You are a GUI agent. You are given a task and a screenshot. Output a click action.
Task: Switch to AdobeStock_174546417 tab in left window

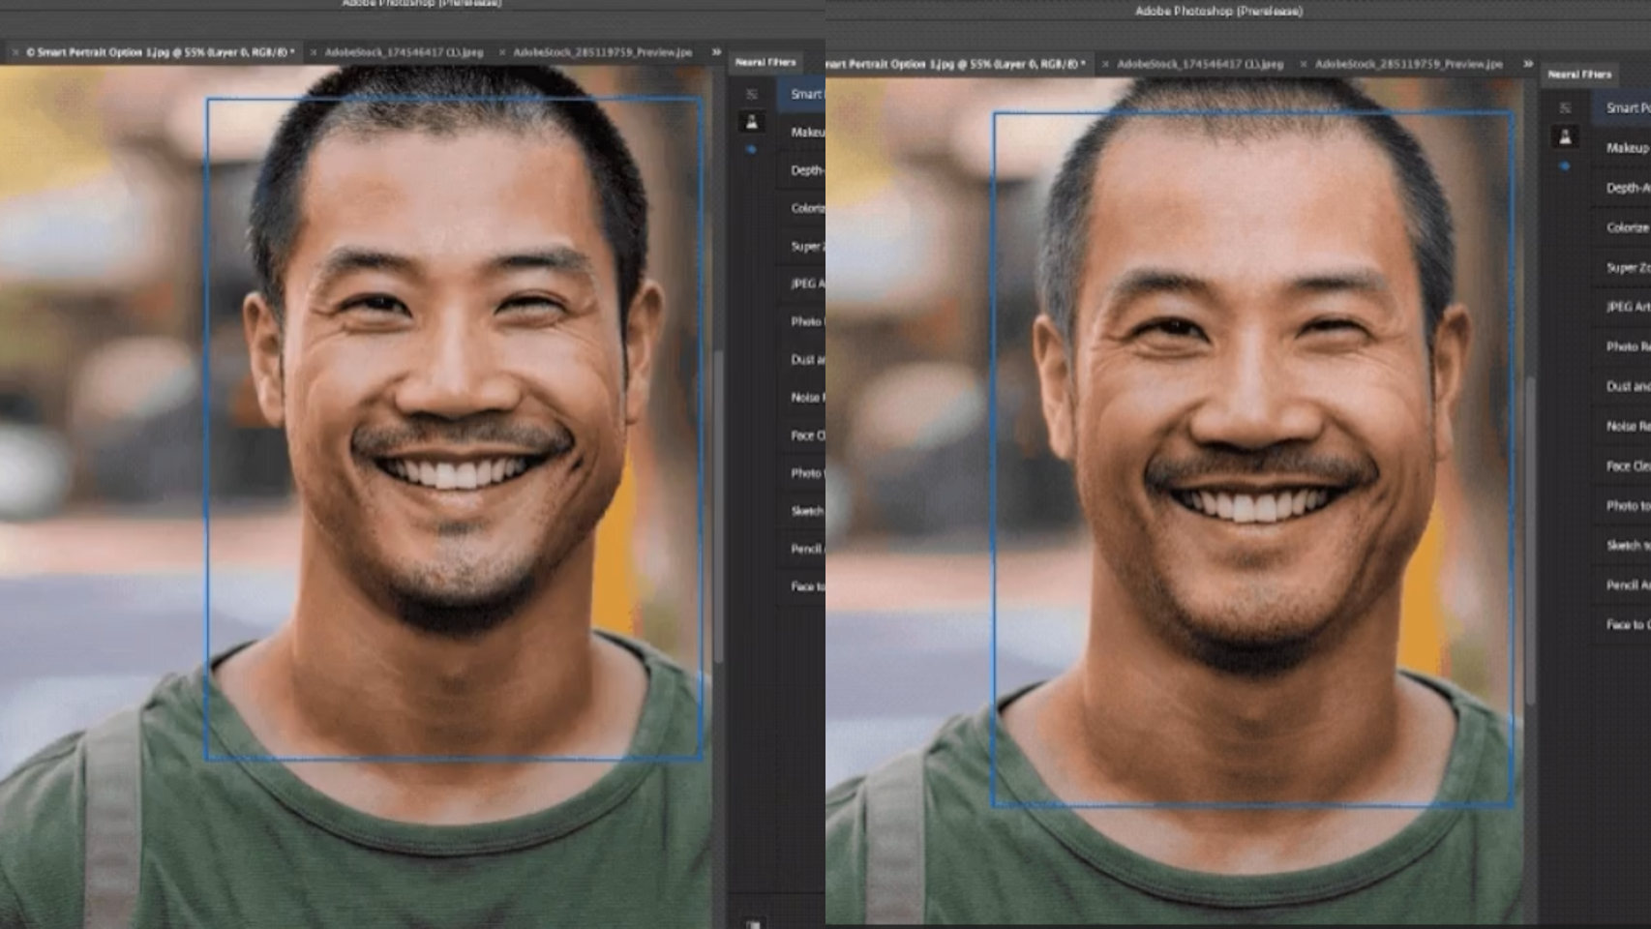tap(404, 52)
